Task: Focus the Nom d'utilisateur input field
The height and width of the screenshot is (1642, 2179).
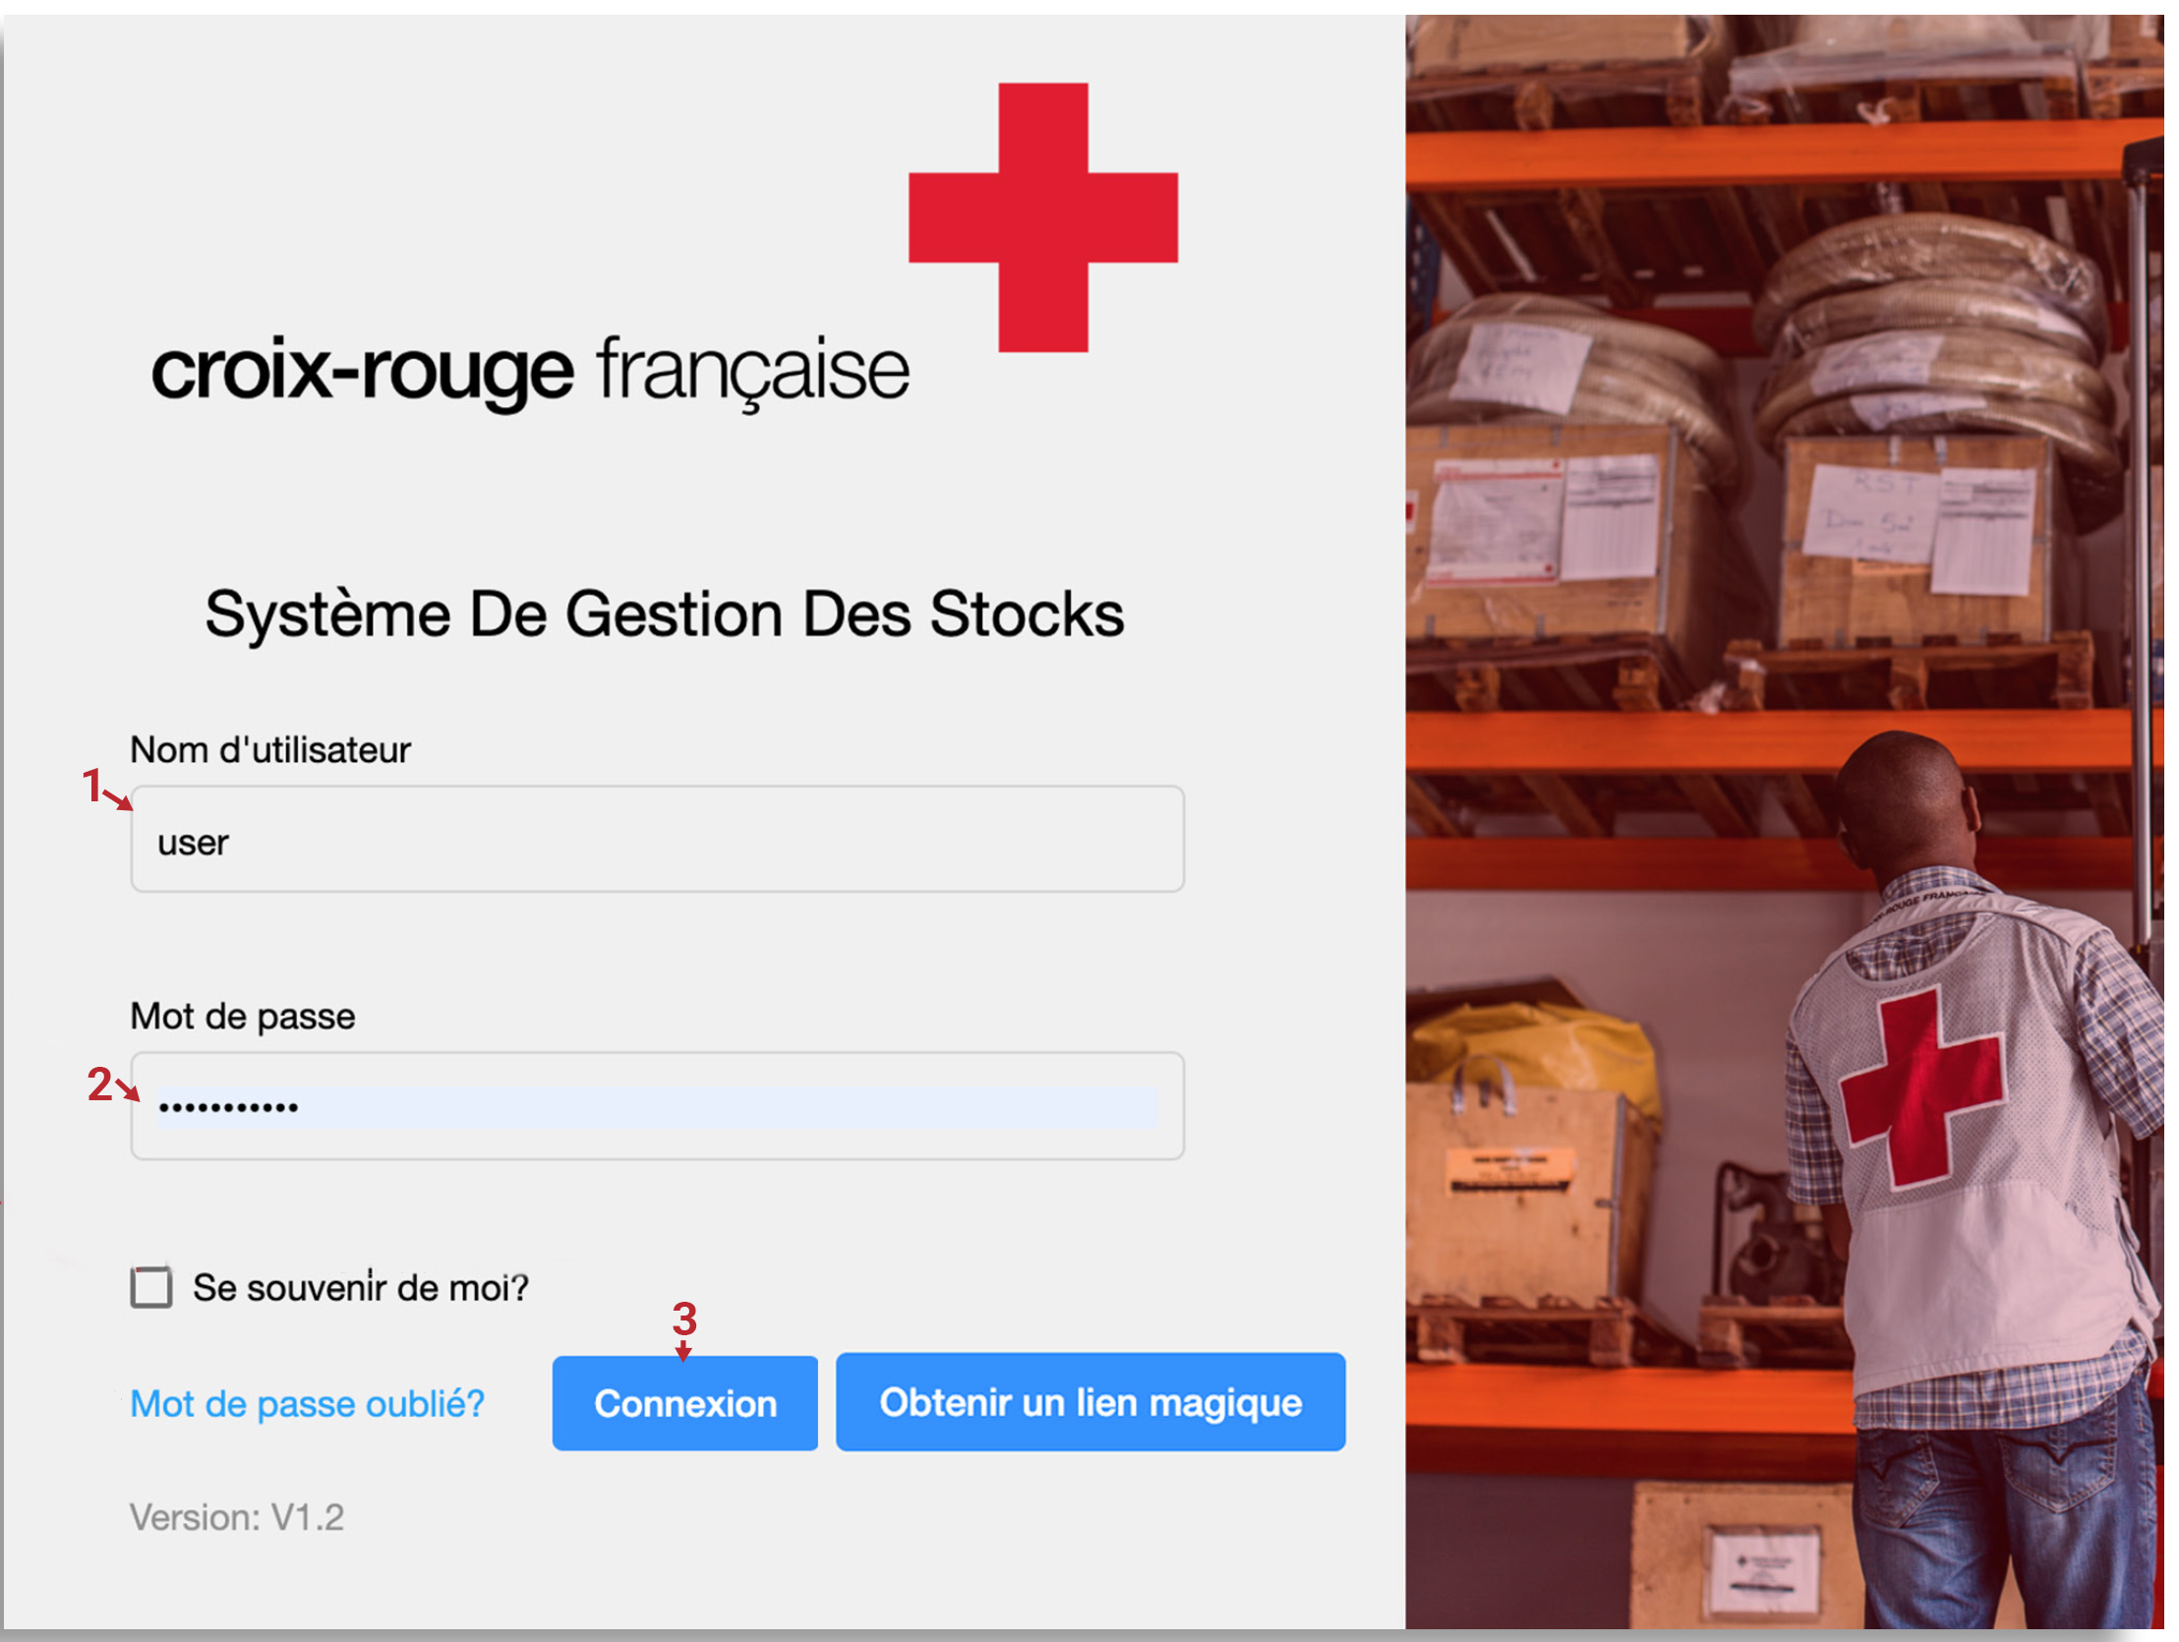Action: 657,840
